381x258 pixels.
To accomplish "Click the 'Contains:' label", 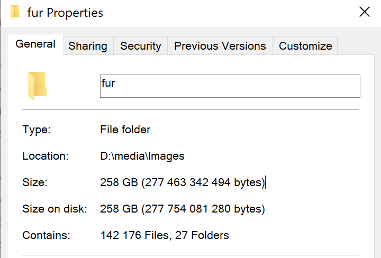I will (x=46, y=235).
